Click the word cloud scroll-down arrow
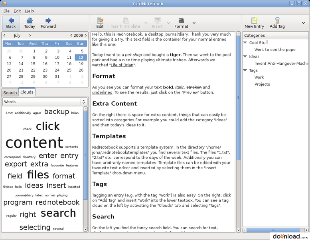 coord(85,229)
